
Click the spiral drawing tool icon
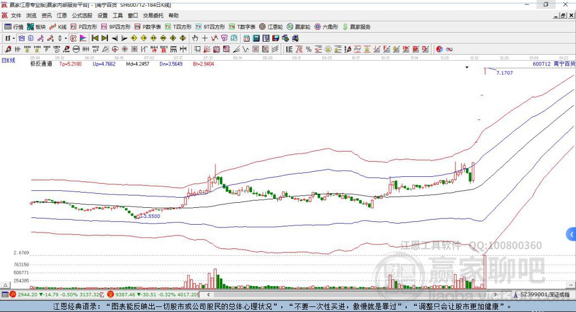click(x=57, y=50)
